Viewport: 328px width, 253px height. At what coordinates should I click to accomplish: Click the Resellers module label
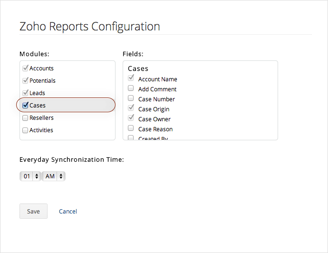click(x=41, y=118)
